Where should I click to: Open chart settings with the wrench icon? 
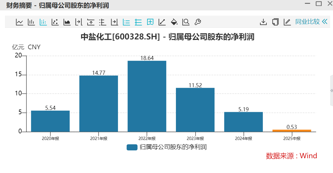198,22
